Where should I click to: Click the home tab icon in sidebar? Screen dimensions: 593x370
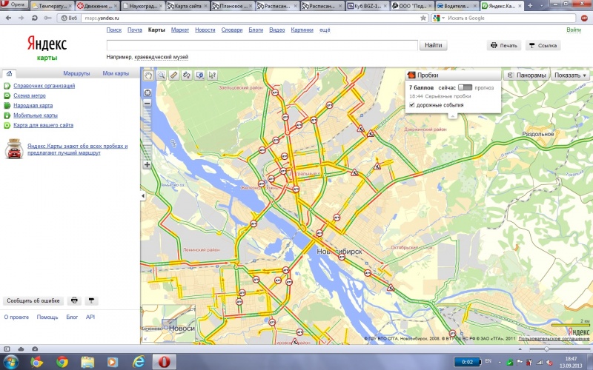click(x=8, y=74)
